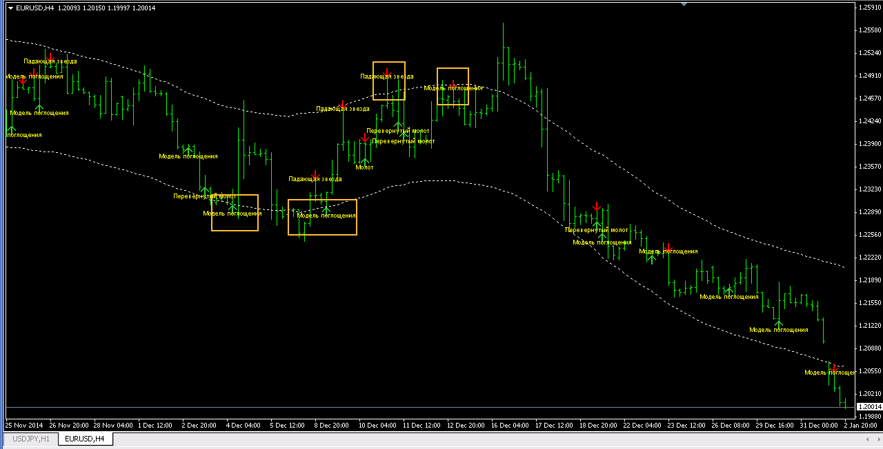The width and height of the screenshot is (883, 449).
Task: Select the EURUSD,H4 chart tab
Action: click(86, 439)
